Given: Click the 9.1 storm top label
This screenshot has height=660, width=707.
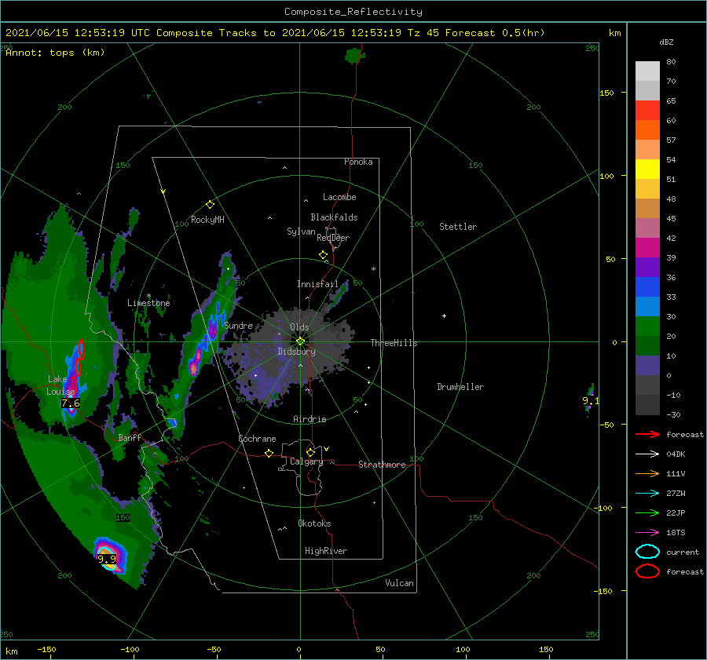Looking at the screenshot, I should pos(591,400).
